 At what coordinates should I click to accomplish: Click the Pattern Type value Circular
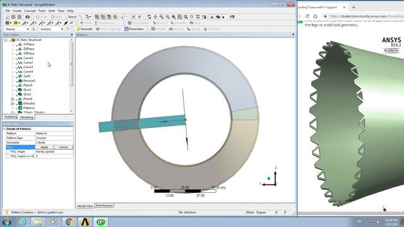click(54, 138)
